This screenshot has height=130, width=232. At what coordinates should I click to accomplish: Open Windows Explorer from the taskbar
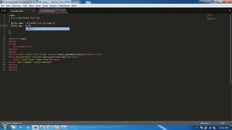(14, 127)
